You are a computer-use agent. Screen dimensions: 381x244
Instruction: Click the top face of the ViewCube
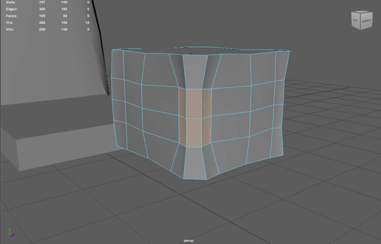point(361,14)
